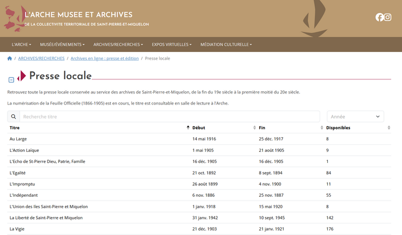Click the magnifying glass search icon

pyautogui.click(x=14, y=116)
